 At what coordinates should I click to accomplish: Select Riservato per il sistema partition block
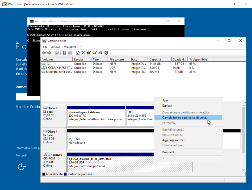[x=96, y=116]
